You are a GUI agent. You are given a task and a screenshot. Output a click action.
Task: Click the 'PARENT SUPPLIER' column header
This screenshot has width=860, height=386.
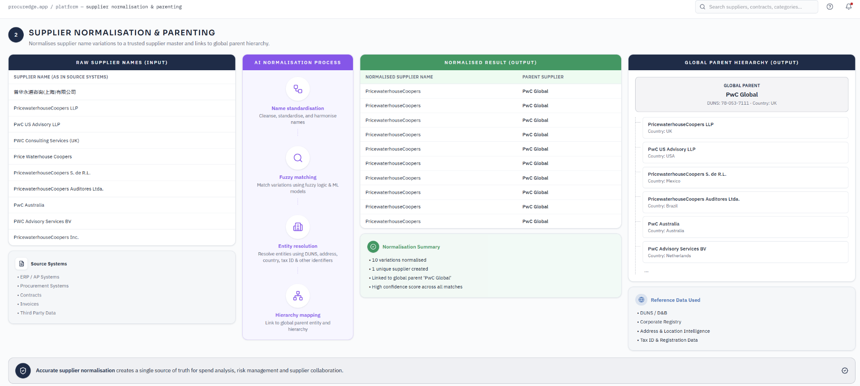tap(543, 77)
